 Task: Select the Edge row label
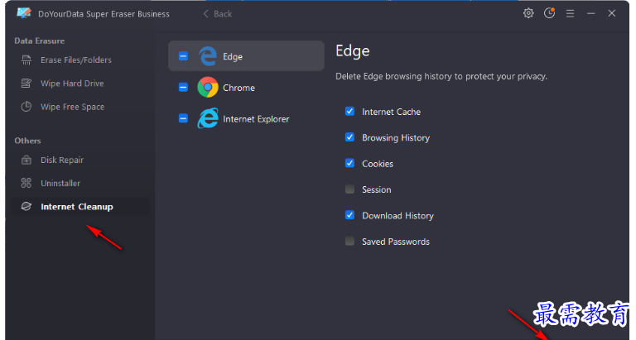click(233, 57)
